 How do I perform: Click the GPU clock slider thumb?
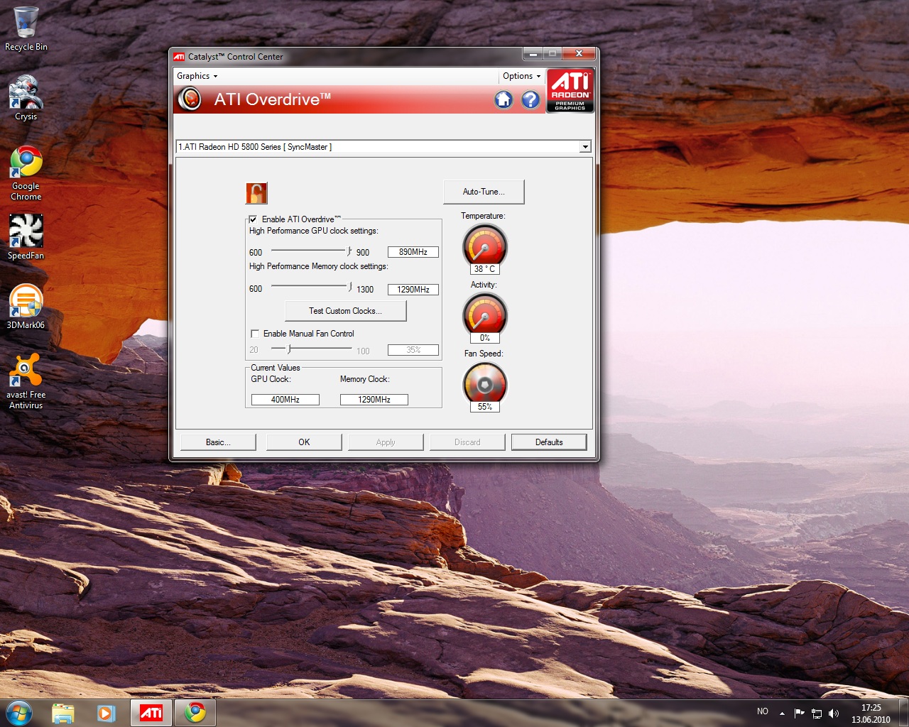click(x=349, y=251)
